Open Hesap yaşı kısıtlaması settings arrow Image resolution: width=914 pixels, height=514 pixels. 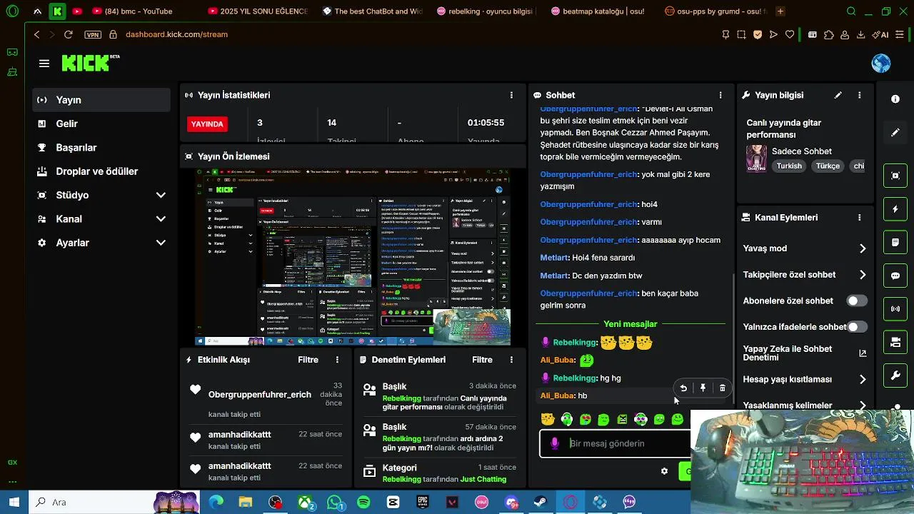coord(863,379)
